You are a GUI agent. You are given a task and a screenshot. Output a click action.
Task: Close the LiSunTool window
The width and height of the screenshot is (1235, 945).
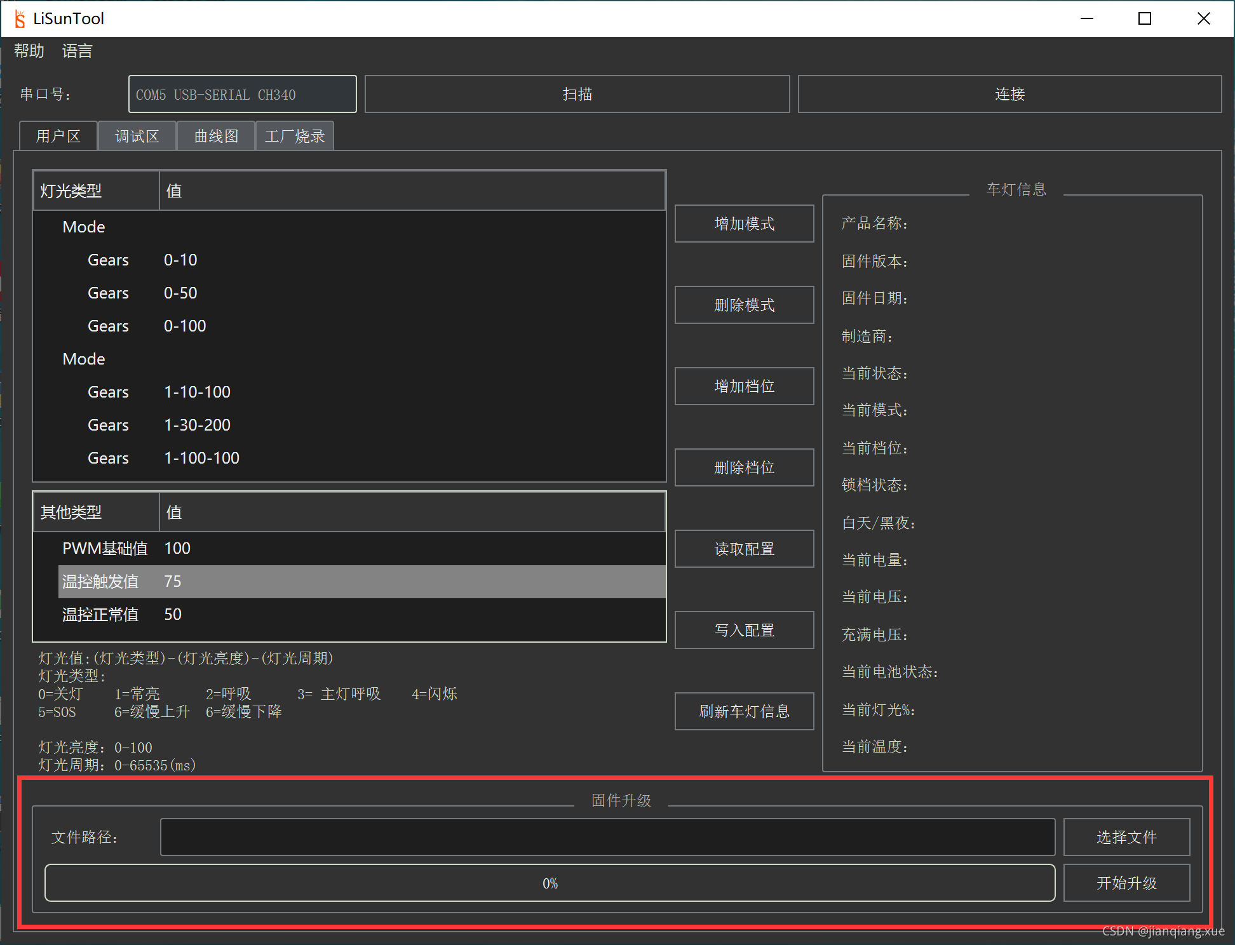pos(1203,18)
